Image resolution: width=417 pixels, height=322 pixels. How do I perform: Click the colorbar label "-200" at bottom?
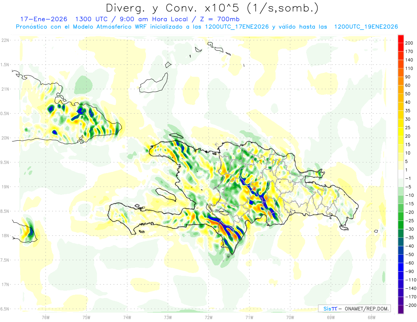(410, 305)
